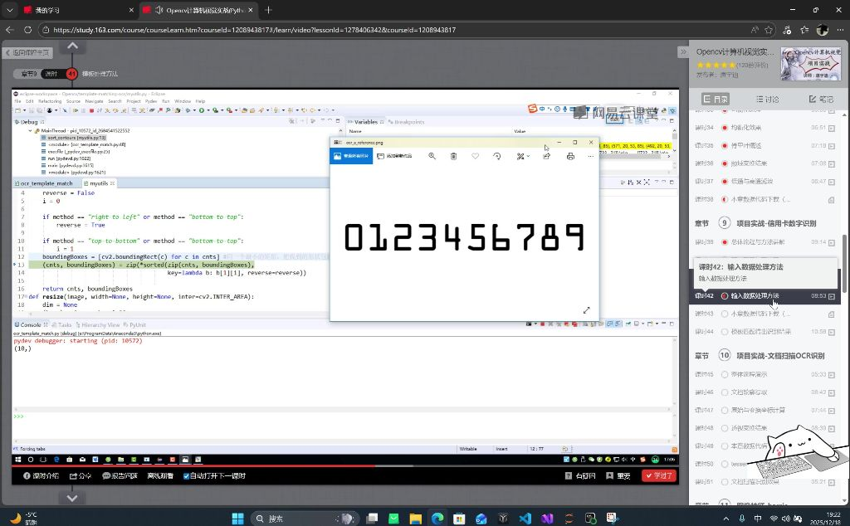Report a problem with the video
Viewport: 850px width, 526px height.
click(x=120, y=476)
